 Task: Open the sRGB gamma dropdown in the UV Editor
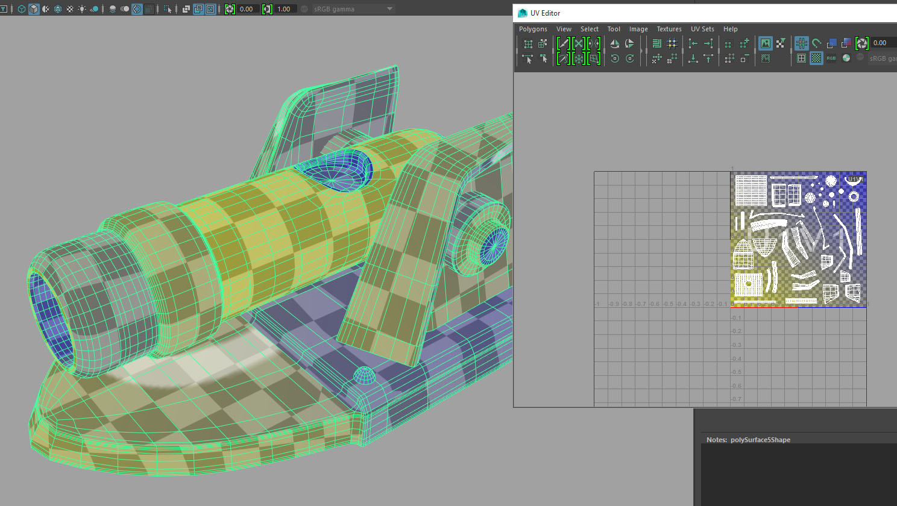[x=882, y=58]
